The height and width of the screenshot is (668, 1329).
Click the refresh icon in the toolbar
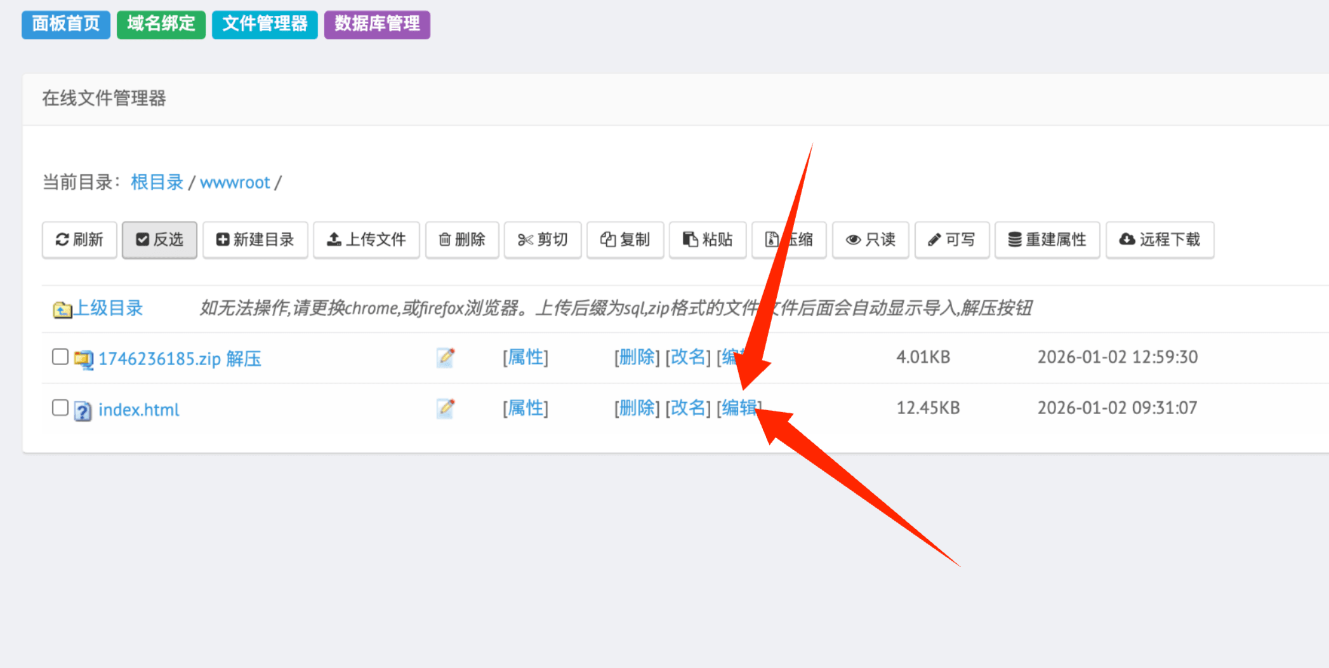(x=63, y=239)
